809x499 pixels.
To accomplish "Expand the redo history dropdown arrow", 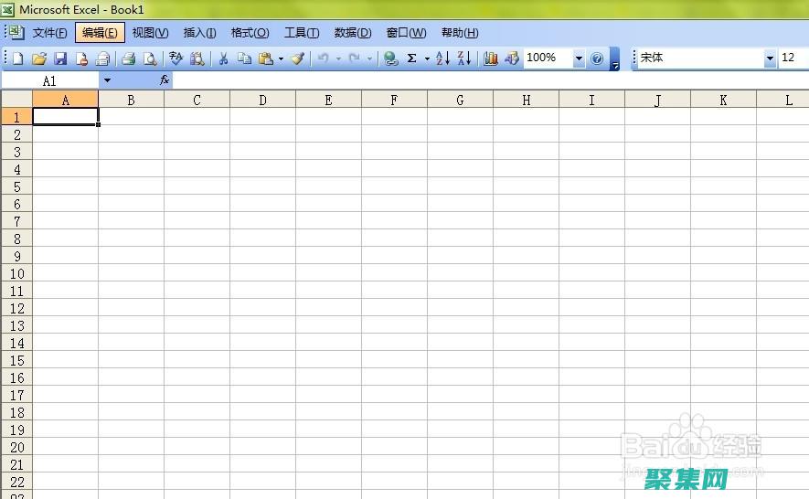I will (369, 58).
